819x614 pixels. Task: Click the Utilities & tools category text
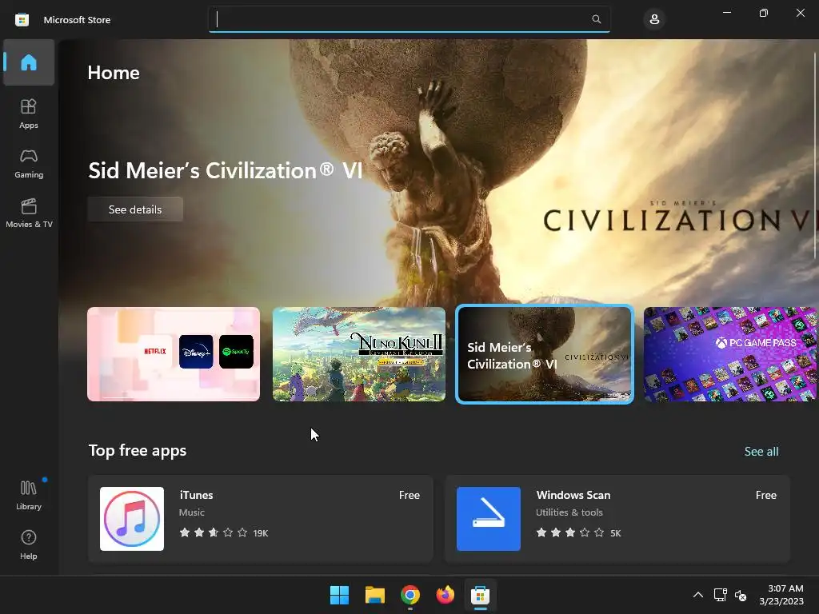pos(569,512)
